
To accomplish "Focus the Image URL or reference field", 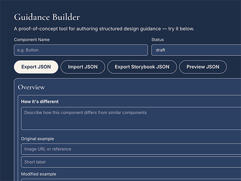I will [x=131, y=149].
